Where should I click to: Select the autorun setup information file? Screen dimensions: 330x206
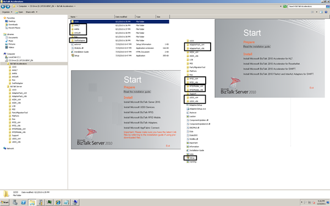coord(76,44)
